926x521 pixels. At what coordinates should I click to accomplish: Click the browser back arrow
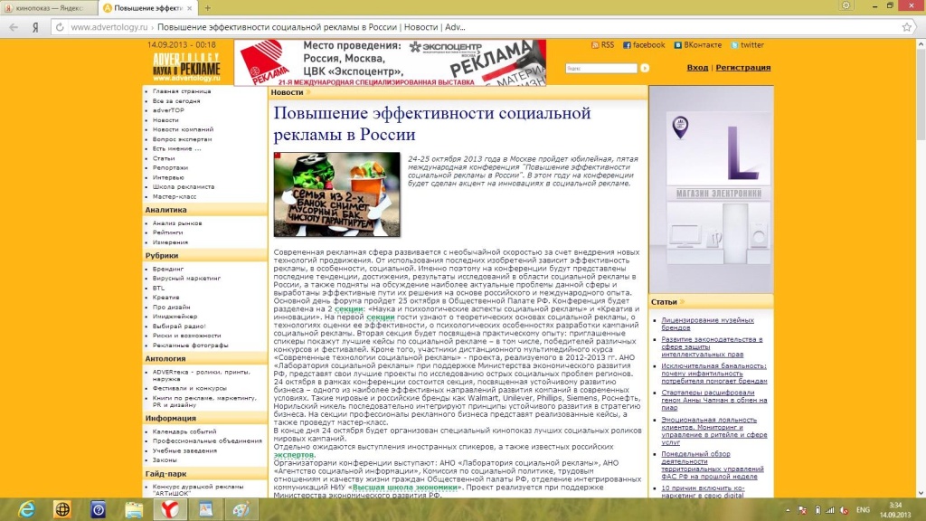[x=14, y=27]
